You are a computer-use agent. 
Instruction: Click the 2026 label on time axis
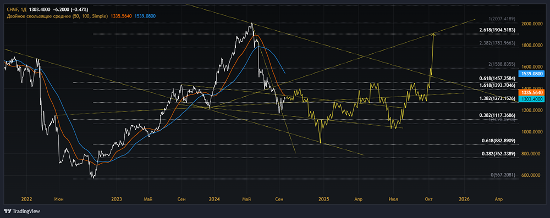[464, 199]
